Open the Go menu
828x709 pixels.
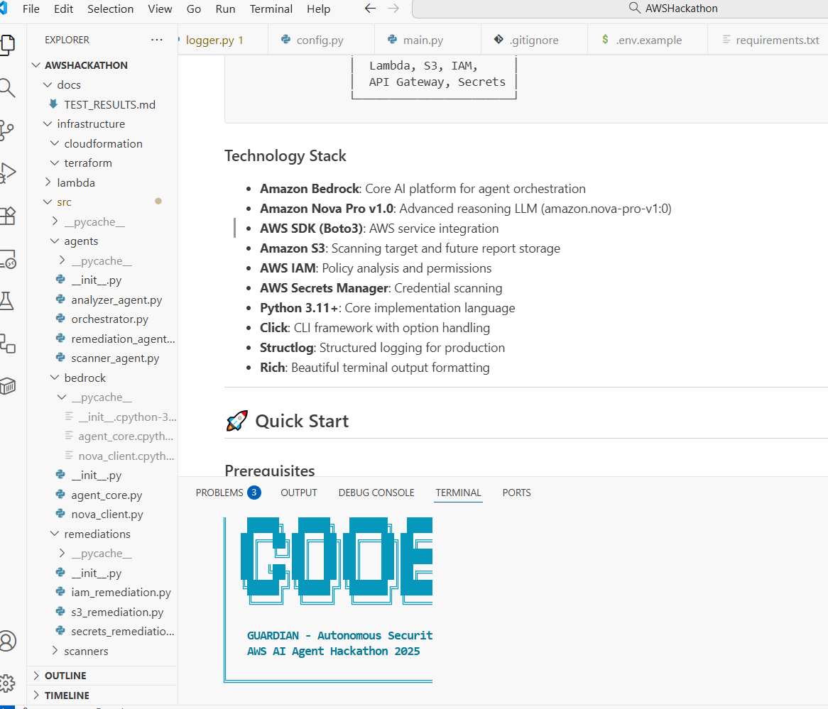coord(194,9)
